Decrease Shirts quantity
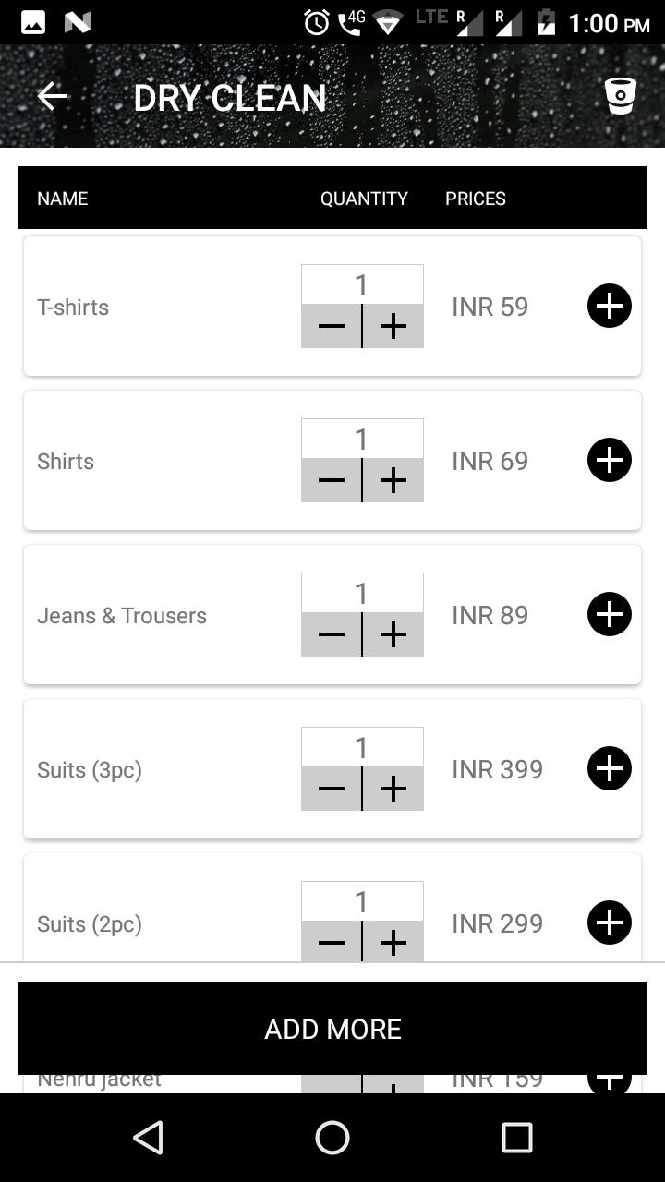665x1182 pixels. tap(331, 480)
